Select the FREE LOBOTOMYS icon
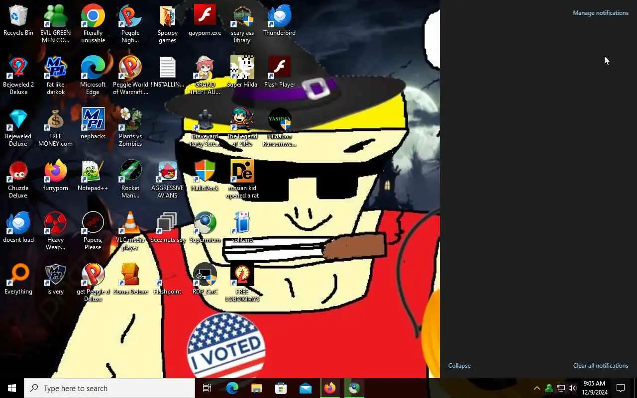The image size is (637, 398). [x=242, y=283]
